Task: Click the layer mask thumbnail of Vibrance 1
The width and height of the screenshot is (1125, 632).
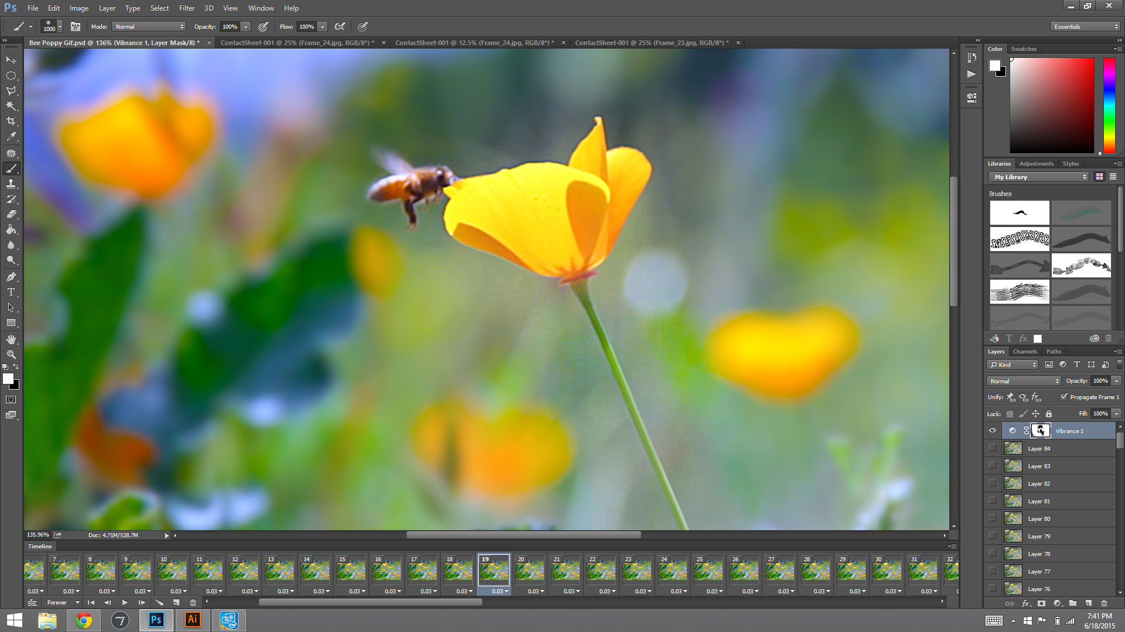Action: pyautogui.click(x=1041, y=431)
